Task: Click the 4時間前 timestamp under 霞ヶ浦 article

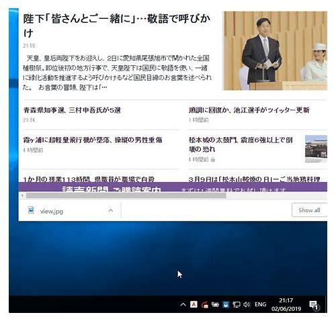Action: 33,150
